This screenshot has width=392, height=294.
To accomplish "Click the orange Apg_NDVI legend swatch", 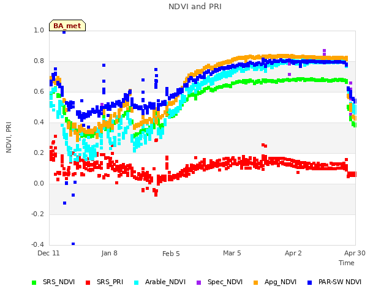I will point(256,282).
